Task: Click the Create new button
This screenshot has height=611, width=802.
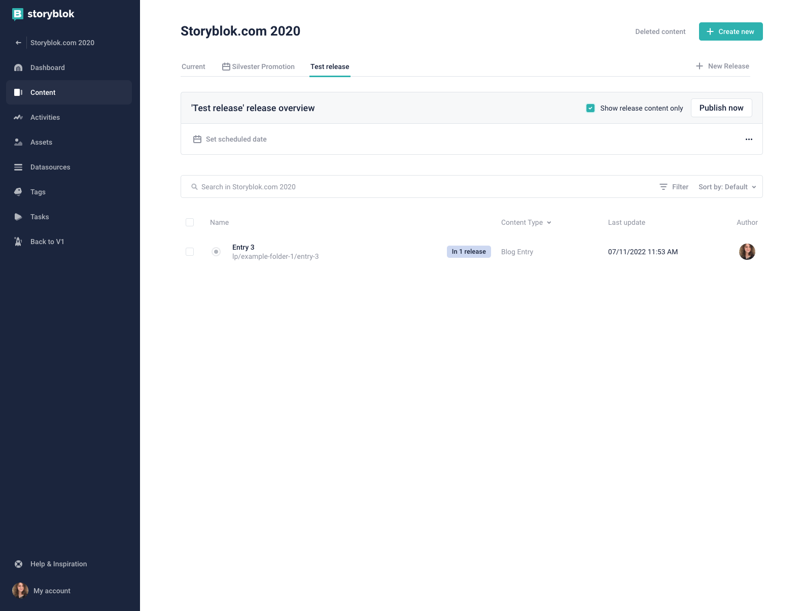Action: [x=730, y=31]
